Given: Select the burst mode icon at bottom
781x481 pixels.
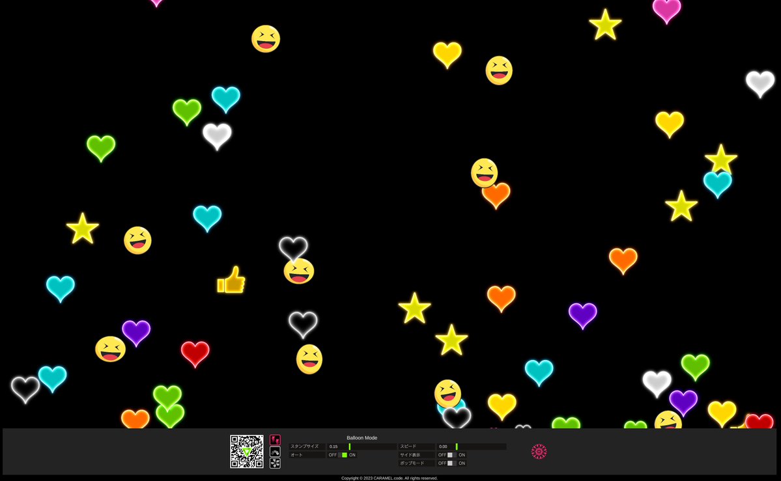Looking at the screenshot, I should pos(275,463).
